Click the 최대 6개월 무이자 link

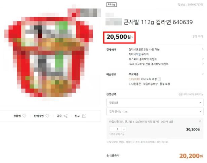click(x=138, y=54)
